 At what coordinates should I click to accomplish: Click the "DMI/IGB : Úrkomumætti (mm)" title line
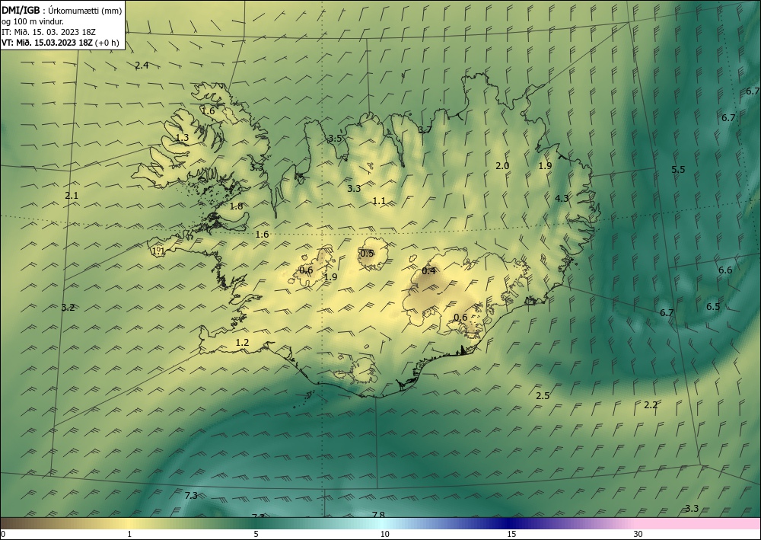[x=62, y=11]
